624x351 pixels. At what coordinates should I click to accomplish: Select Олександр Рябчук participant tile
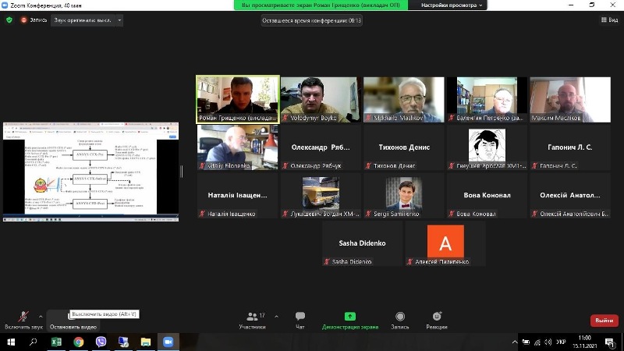click(321, 147)
